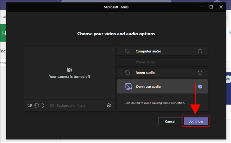Screen dimensions: 231x143
Task: Click the Room audio device icon
Action: (x=127, y=73)
